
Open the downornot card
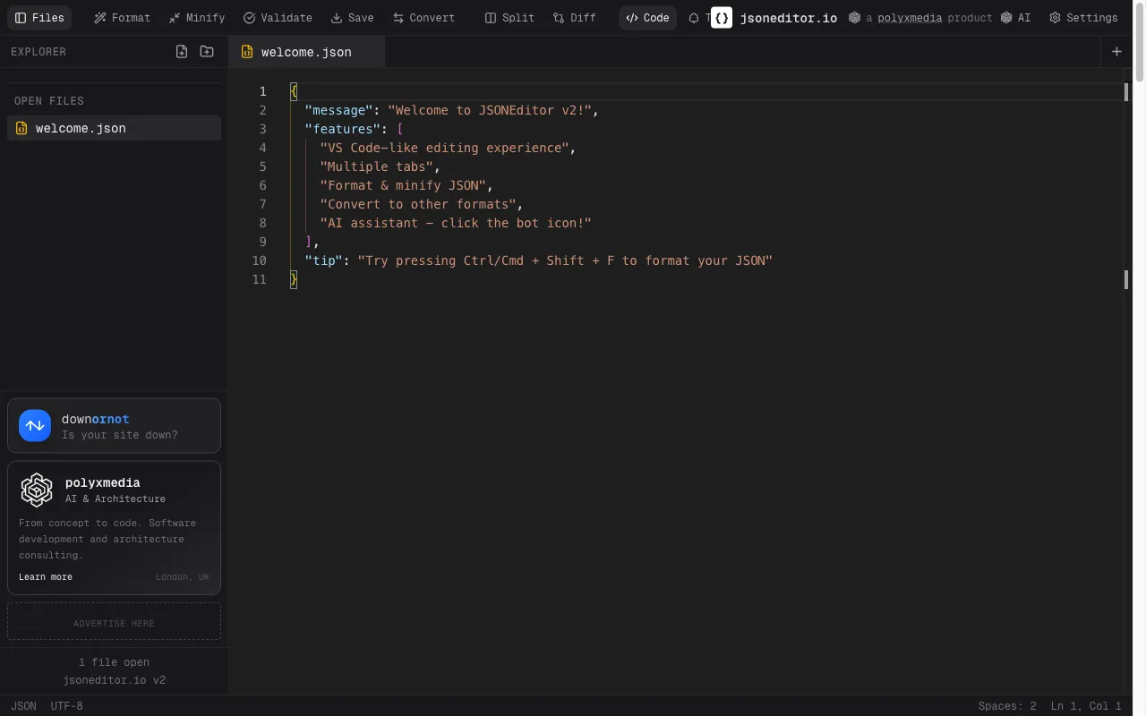[x=114, y=425]
